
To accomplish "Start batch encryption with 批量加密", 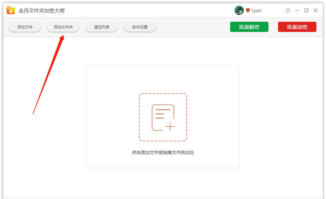I will pyautogui.click(x=297, y=27).
